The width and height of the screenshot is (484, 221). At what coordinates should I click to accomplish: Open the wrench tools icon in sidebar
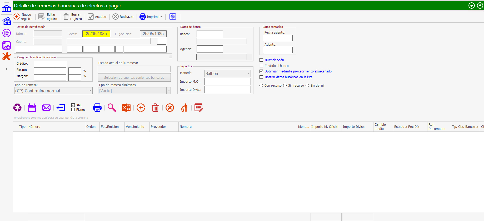coord(6,56)
